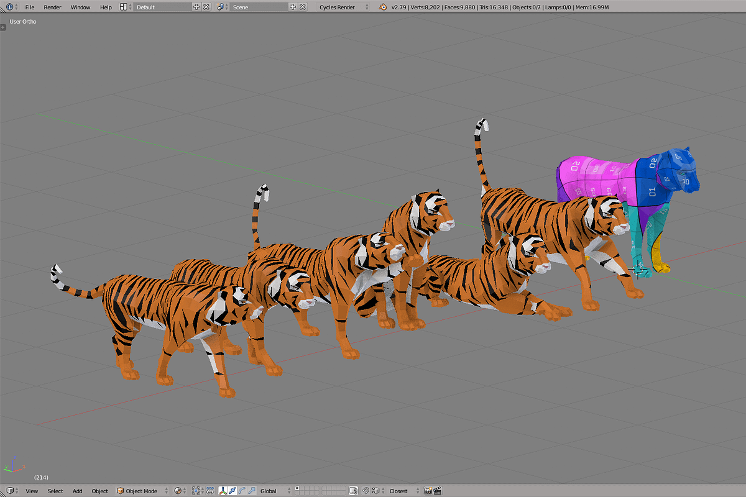Add a new scene next to Scene
The width and height of the screenshot is (746, 497).
293,7
